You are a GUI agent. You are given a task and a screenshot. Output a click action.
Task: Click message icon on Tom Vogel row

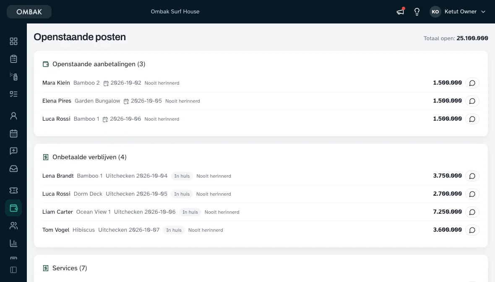click(x=472, y=230)
